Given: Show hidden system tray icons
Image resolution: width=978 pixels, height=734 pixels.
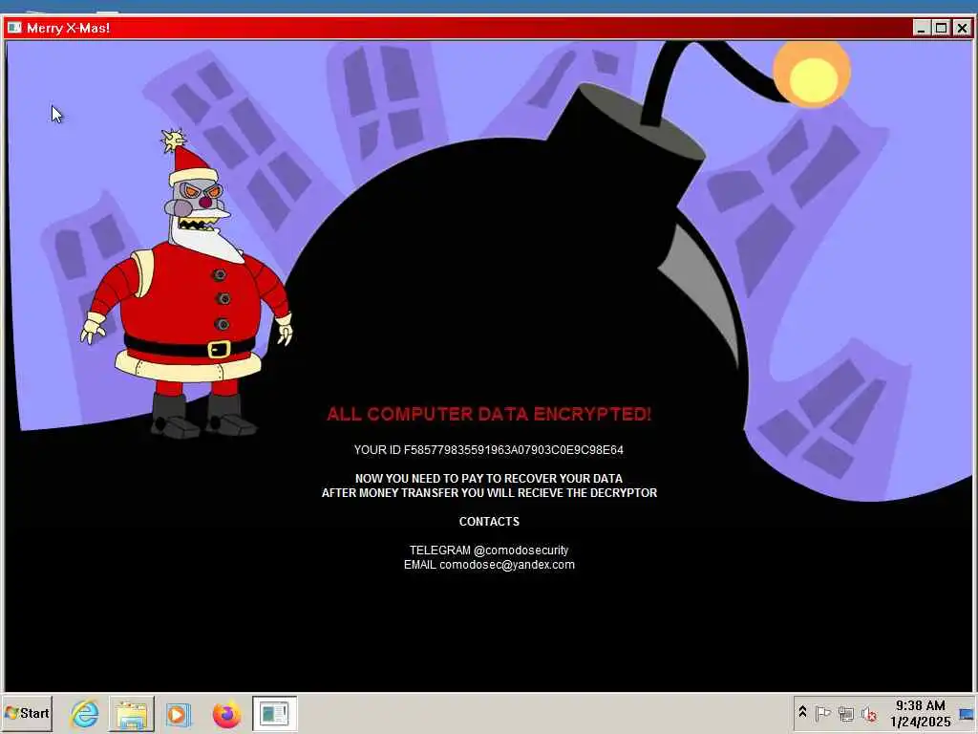Looking at the screenshot, I should click(802, 713).
